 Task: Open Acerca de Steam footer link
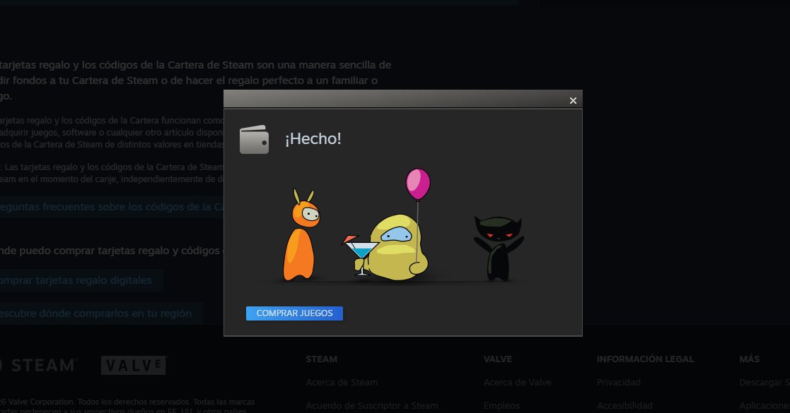point(342,383)
